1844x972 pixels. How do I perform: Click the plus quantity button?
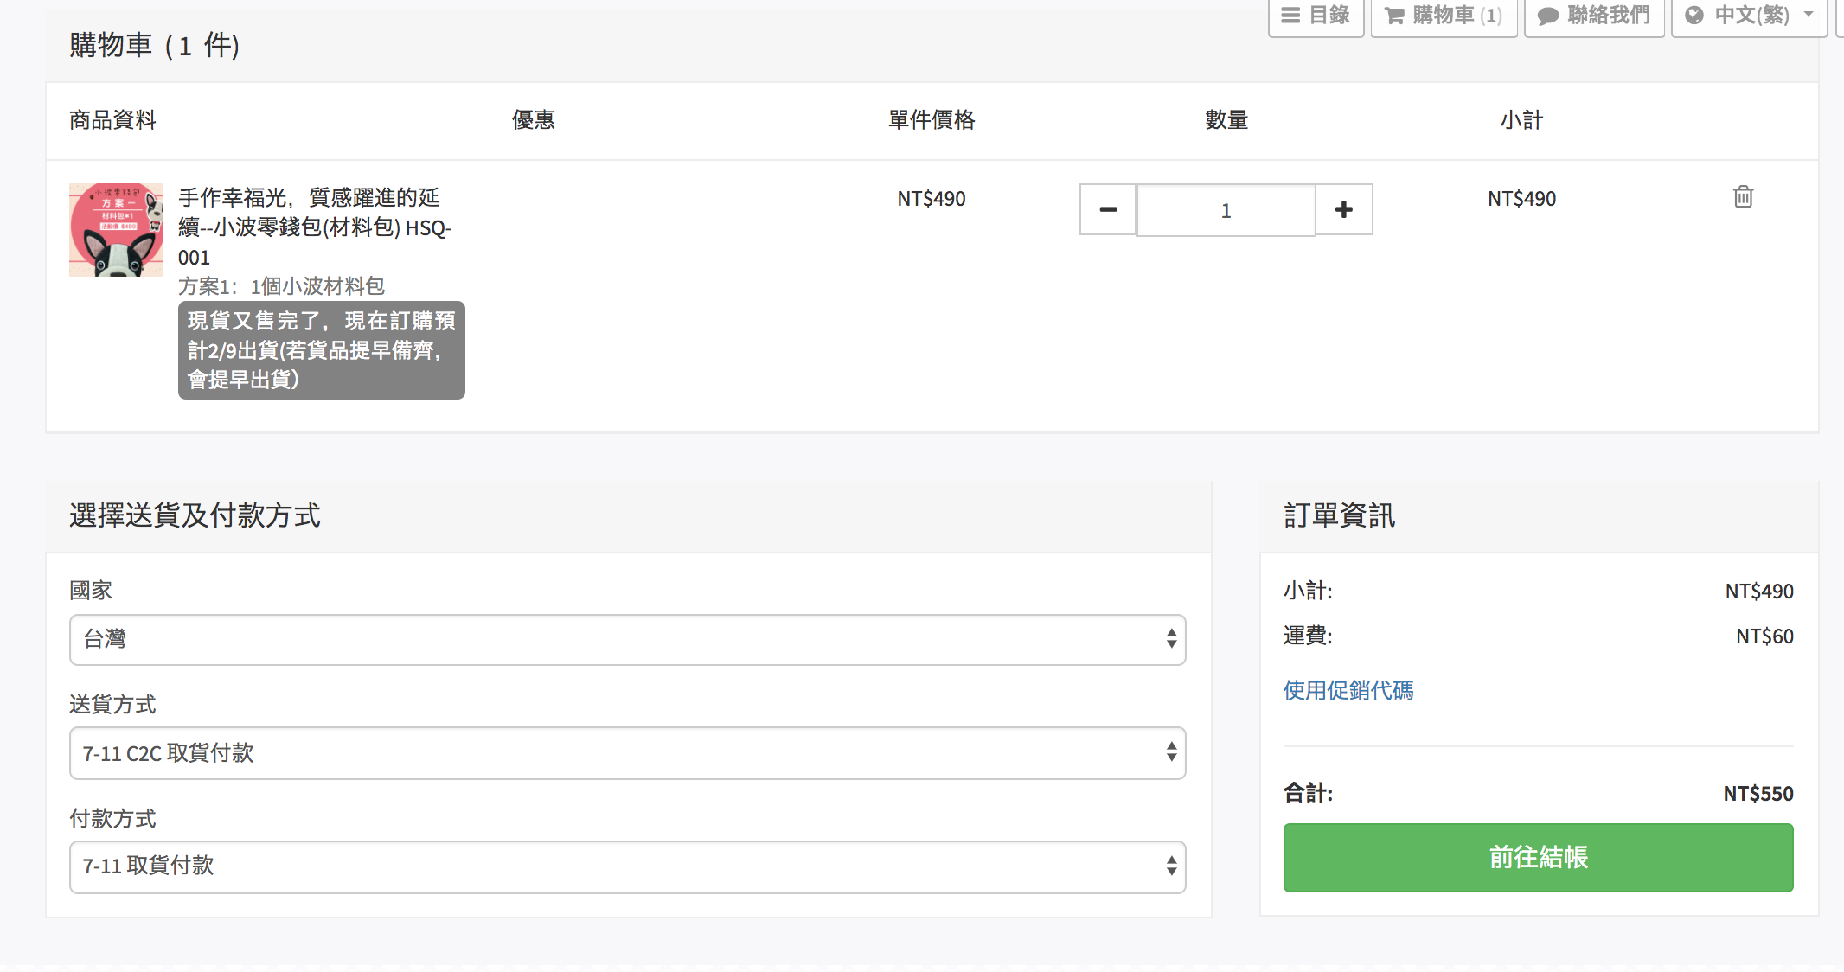1343,209
